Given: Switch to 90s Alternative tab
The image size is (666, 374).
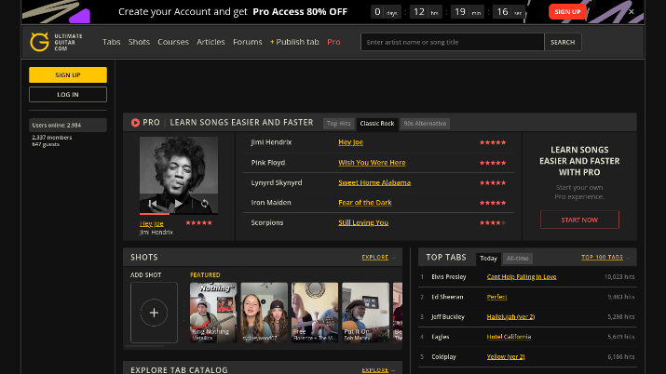Looking at the screenshot, I should click(425, 124).
